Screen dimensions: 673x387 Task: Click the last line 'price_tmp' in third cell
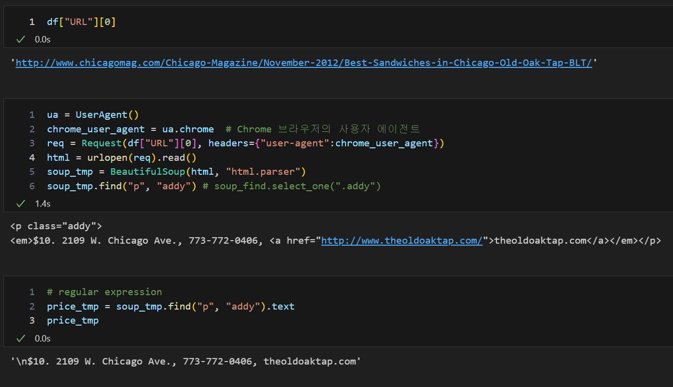click(x=73, y=321)
